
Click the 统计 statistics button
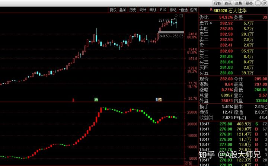click(143, 10)
